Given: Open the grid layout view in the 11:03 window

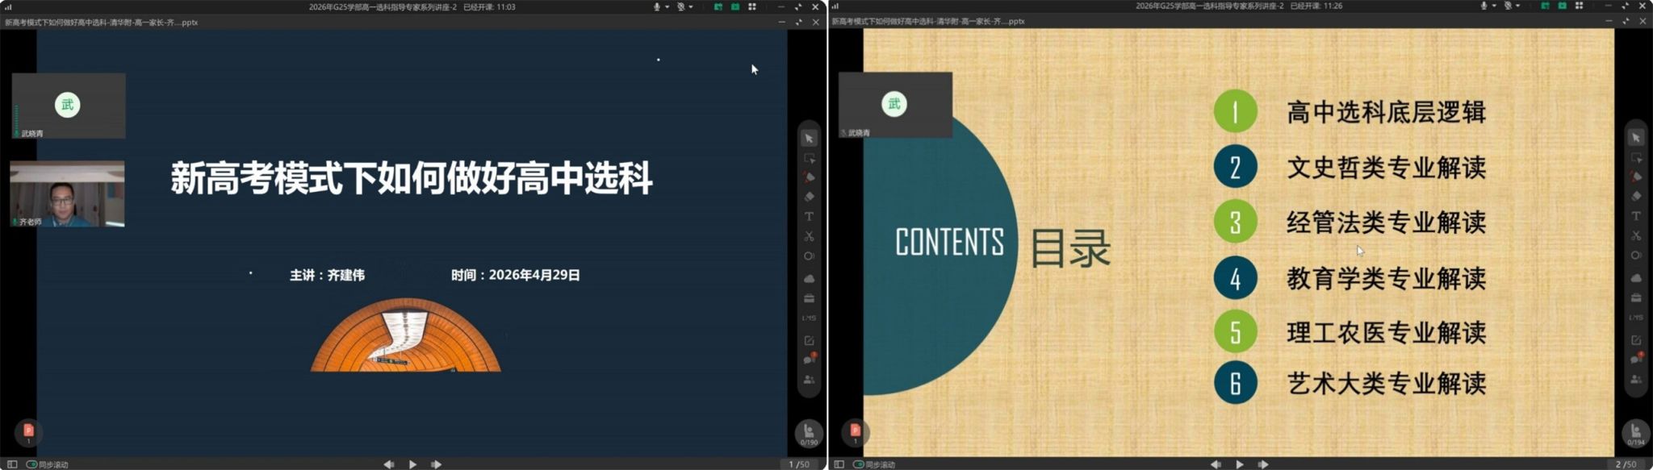Looking at the screenshot, I should [x=752, y=6].
